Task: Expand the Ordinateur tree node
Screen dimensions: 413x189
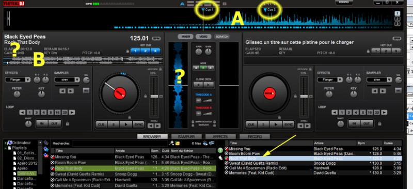Action: 6,143
